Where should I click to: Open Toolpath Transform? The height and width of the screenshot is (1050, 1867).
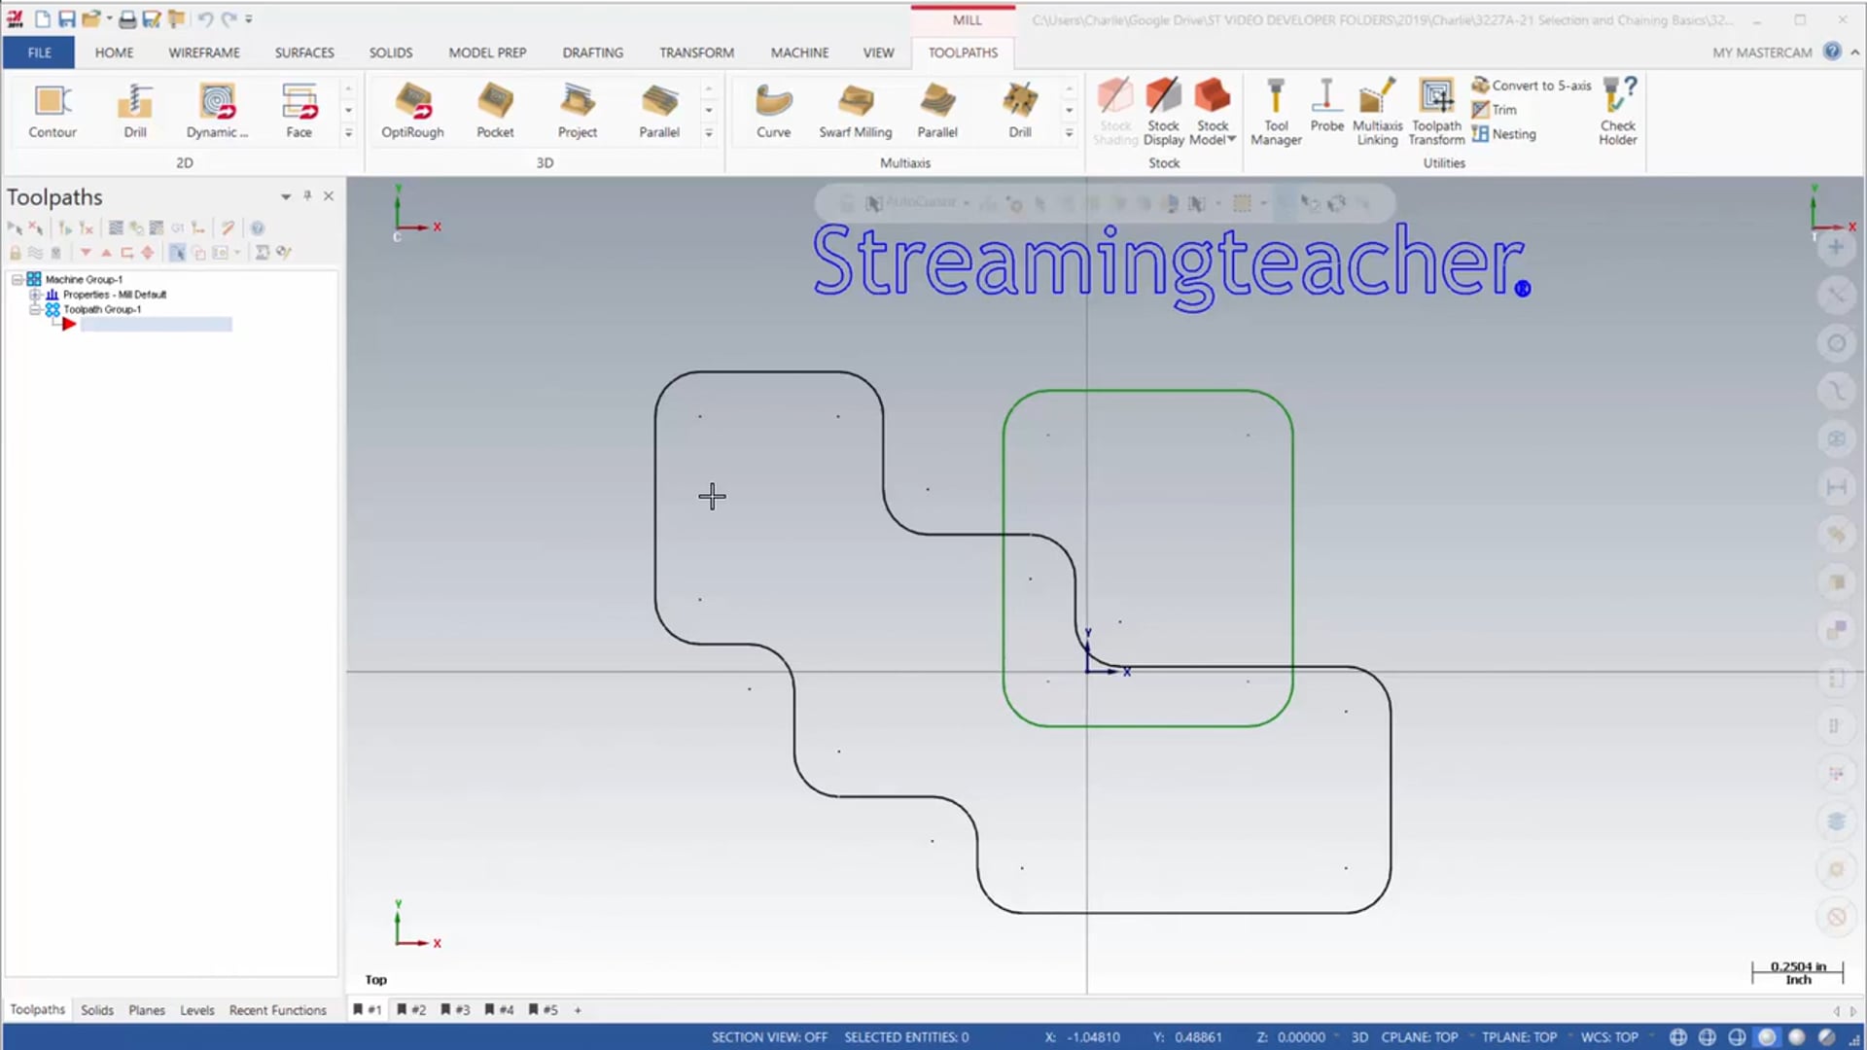[x=1436, y=112]
